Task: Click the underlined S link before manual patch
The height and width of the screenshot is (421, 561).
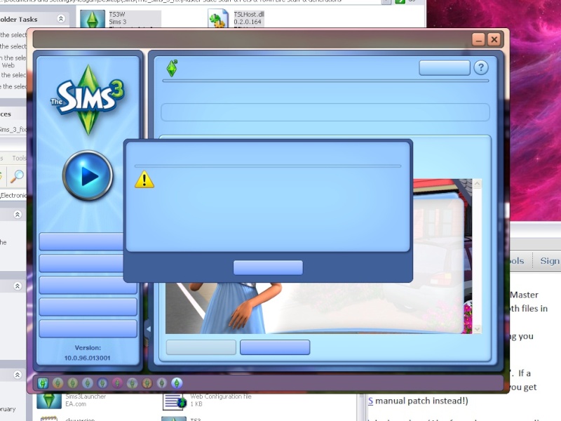Action: tap(370, 401)
